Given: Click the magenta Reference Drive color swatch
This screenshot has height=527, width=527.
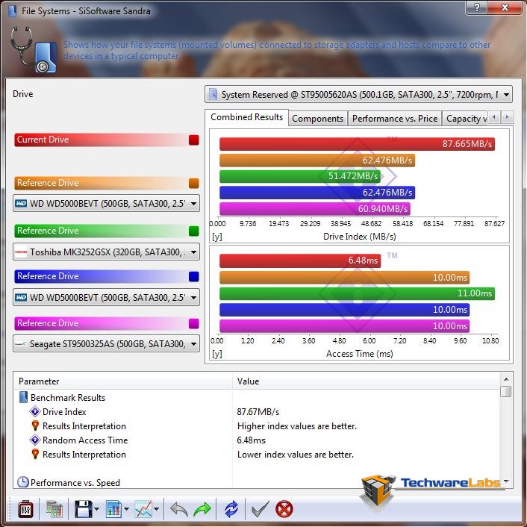Looking at the screenshot, I should (x=194, y=323).
